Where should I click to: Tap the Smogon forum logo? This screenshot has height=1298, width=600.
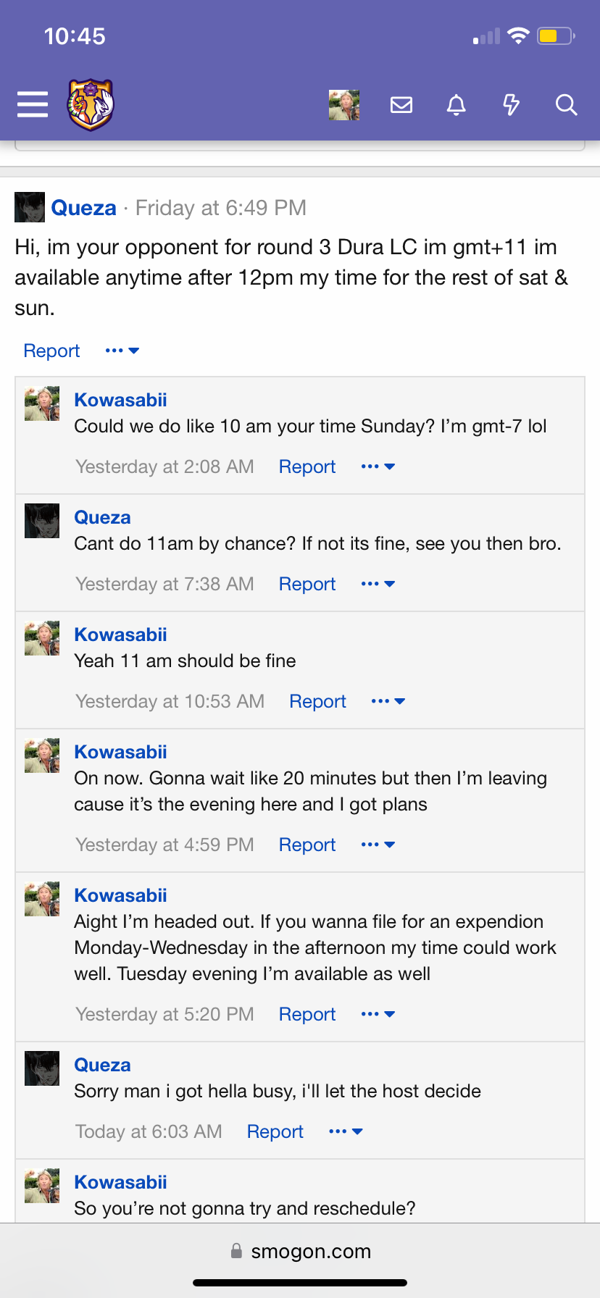[x=91, y=104]
